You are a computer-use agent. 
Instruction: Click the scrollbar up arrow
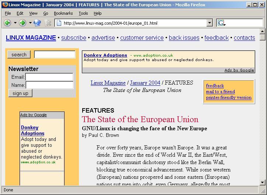click(x=263, y=31)
